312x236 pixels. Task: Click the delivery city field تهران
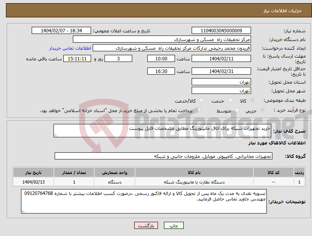coord(221,91)
